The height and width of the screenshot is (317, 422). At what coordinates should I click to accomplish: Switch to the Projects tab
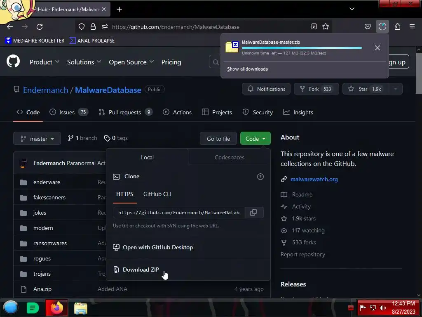click(x=217, y=112)
